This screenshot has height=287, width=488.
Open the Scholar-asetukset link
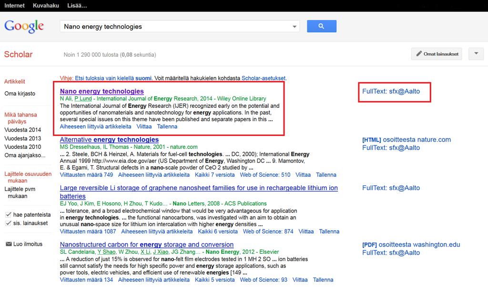click(263, 78)
